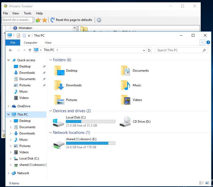Screen dimensions: 213x187
Task: Click inside the Search This PC box
Action: 178,50
